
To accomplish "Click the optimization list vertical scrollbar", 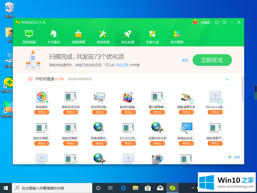I will [x=243, y=89].
